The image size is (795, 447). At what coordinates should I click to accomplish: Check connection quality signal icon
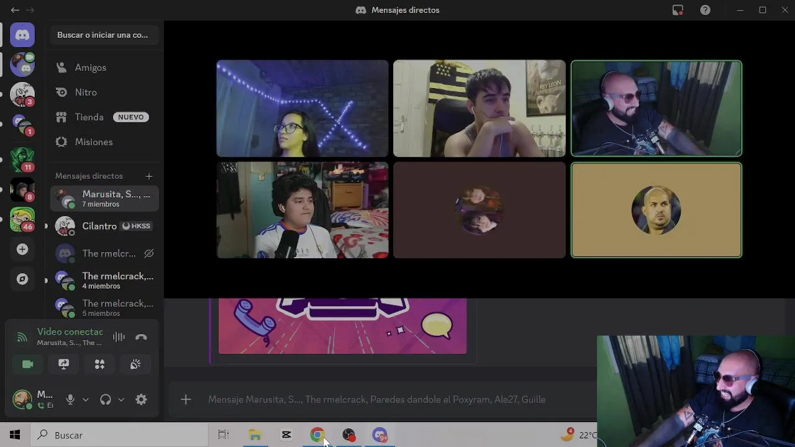tap(22, 337)
